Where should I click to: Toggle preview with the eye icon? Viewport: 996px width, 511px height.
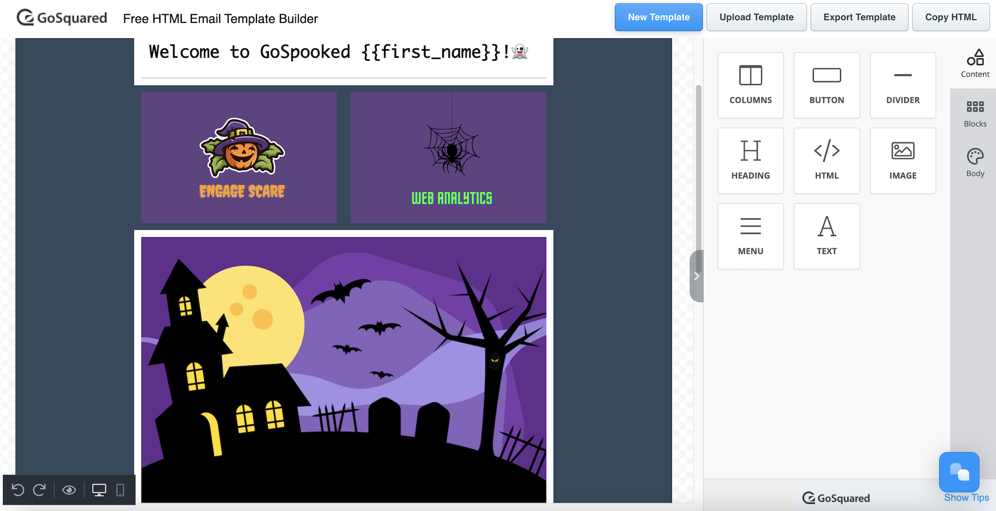point(69,490)
